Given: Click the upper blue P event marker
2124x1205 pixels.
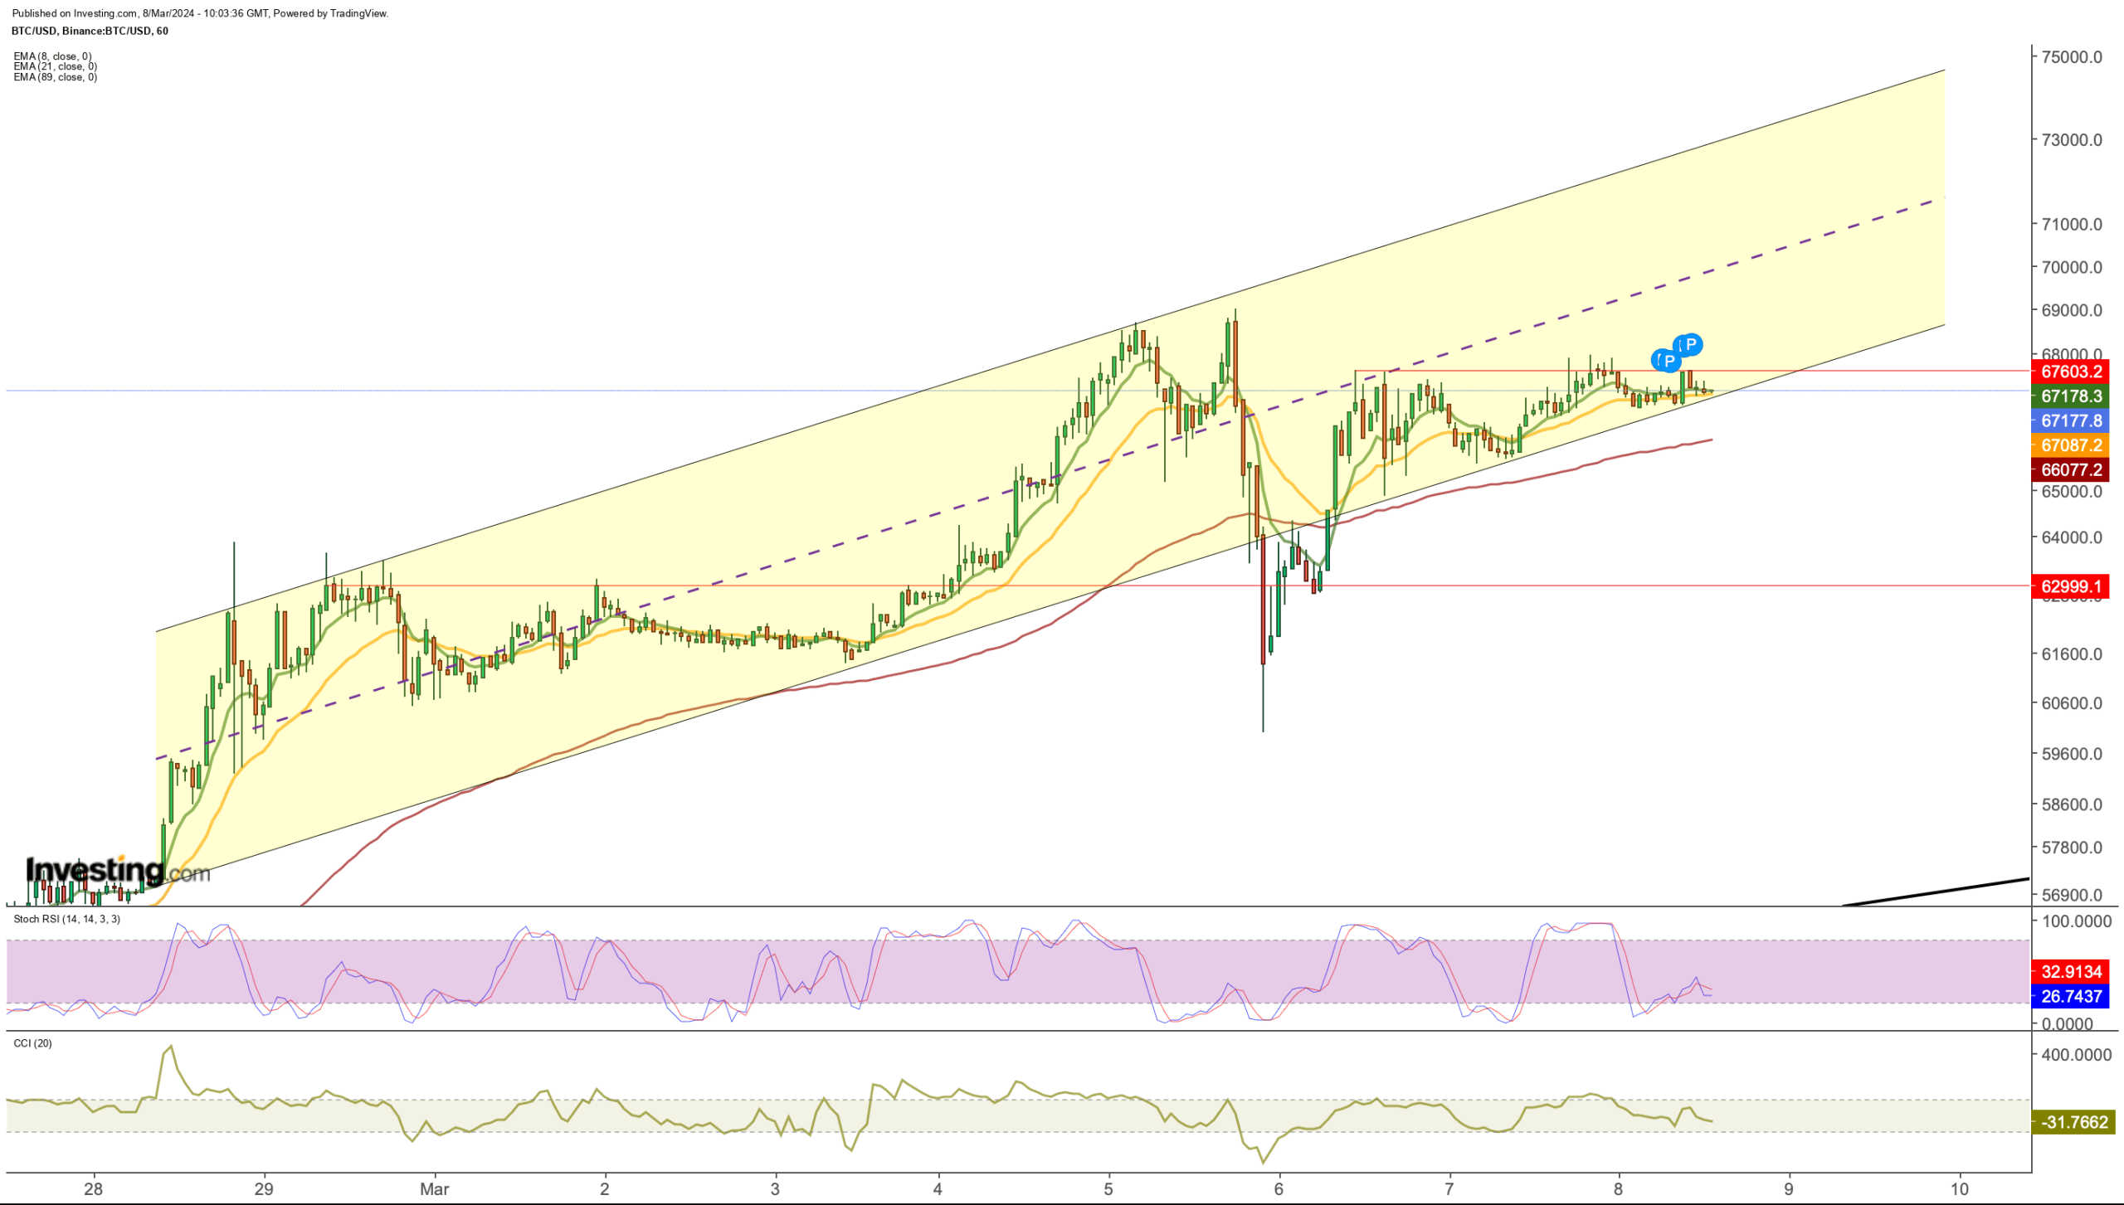Looking at the screenshot, I should tap(1690, 344).
